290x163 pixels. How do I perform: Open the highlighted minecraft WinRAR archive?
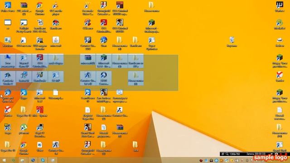pos(87,59)
